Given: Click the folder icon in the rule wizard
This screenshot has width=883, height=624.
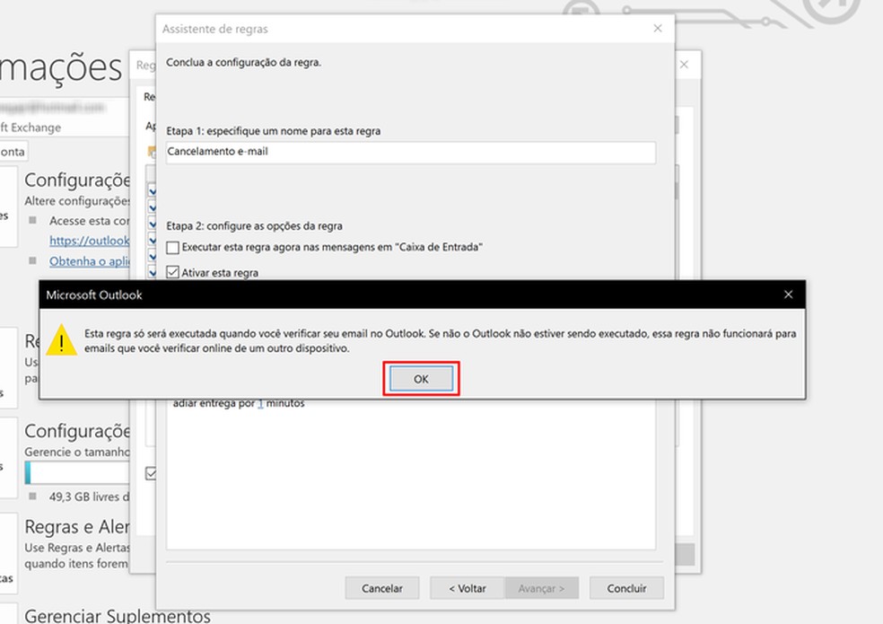Looking at the screenshot, I should [x=153, y=153].
